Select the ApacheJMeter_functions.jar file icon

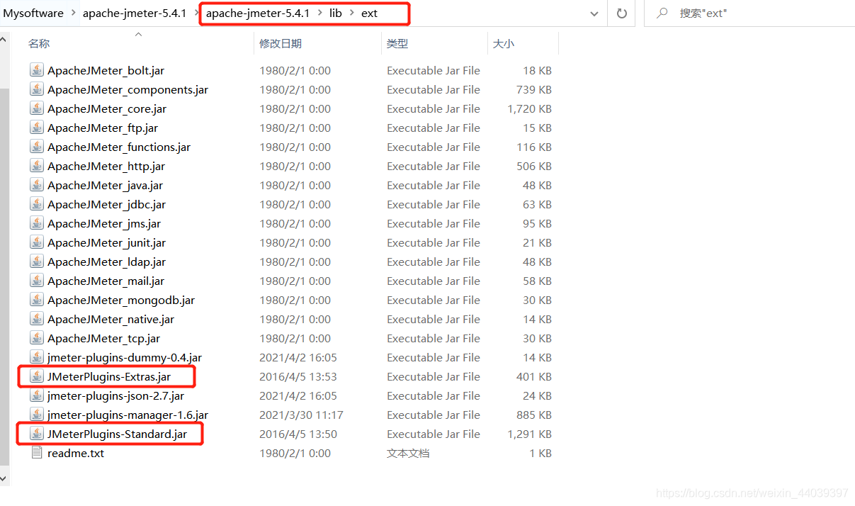[37, 147]
